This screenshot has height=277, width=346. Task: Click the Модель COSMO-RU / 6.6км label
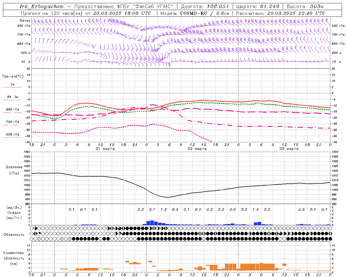click(x=195, y=13)
